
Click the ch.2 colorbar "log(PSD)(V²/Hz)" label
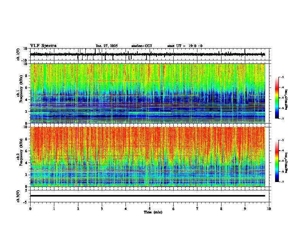click(286, 163)
